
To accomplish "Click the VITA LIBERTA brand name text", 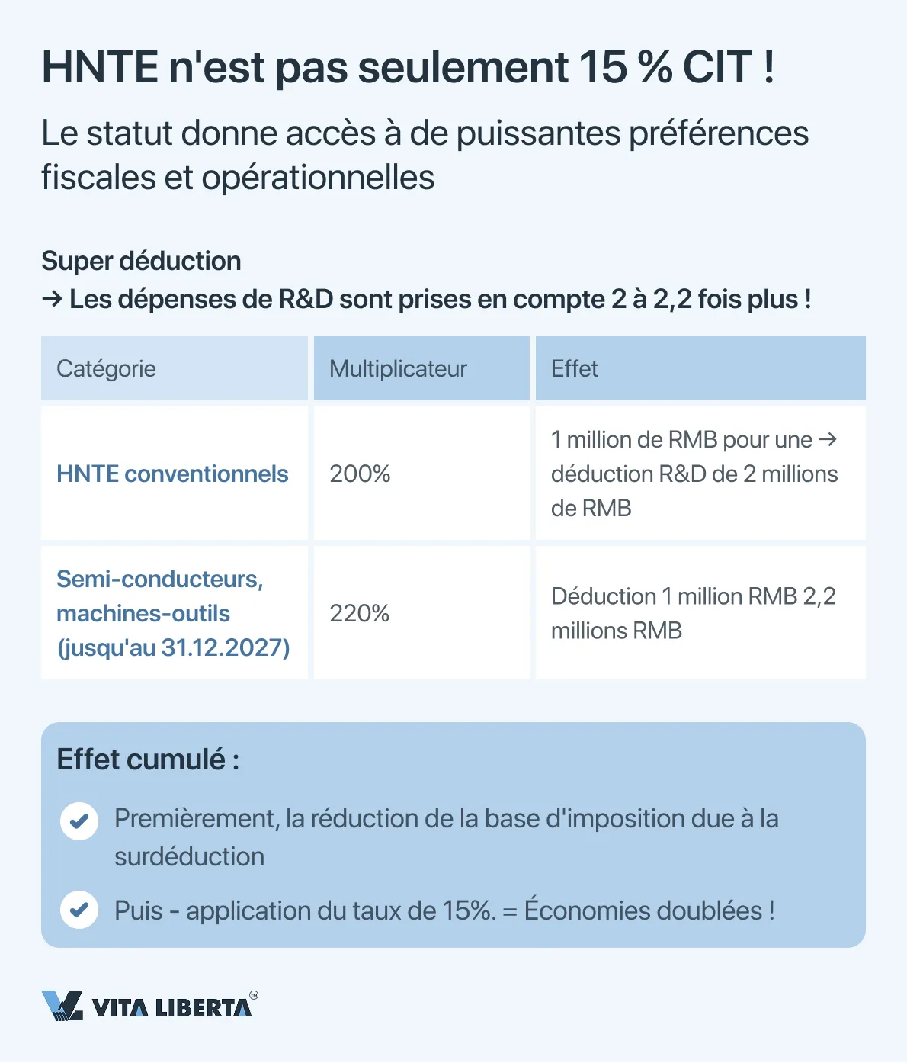I will pyautogui.click(x=171, y=1008).
